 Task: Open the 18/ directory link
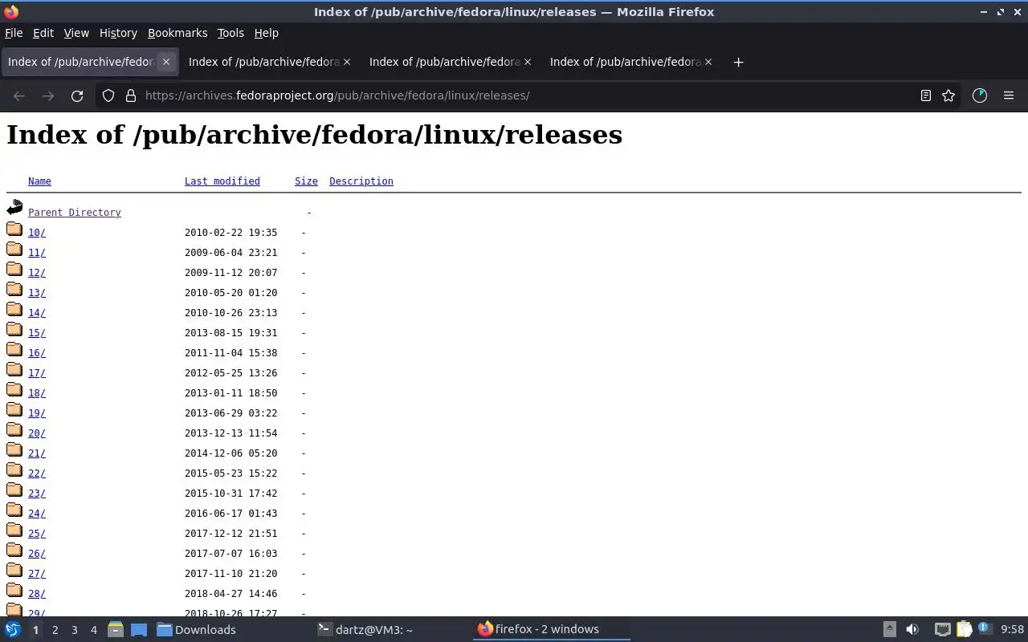37,393
